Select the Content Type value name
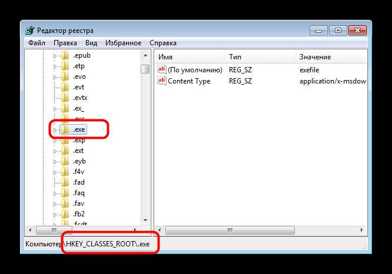The image size is (392, 274). point(189,81)
